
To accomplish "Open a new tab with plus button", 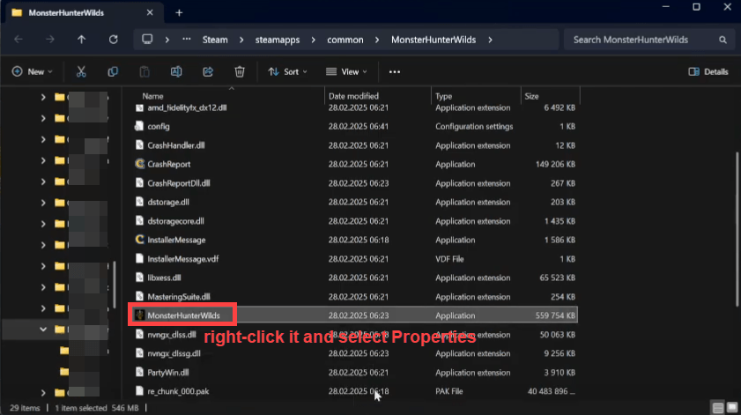I will click(x=179, y=12).
